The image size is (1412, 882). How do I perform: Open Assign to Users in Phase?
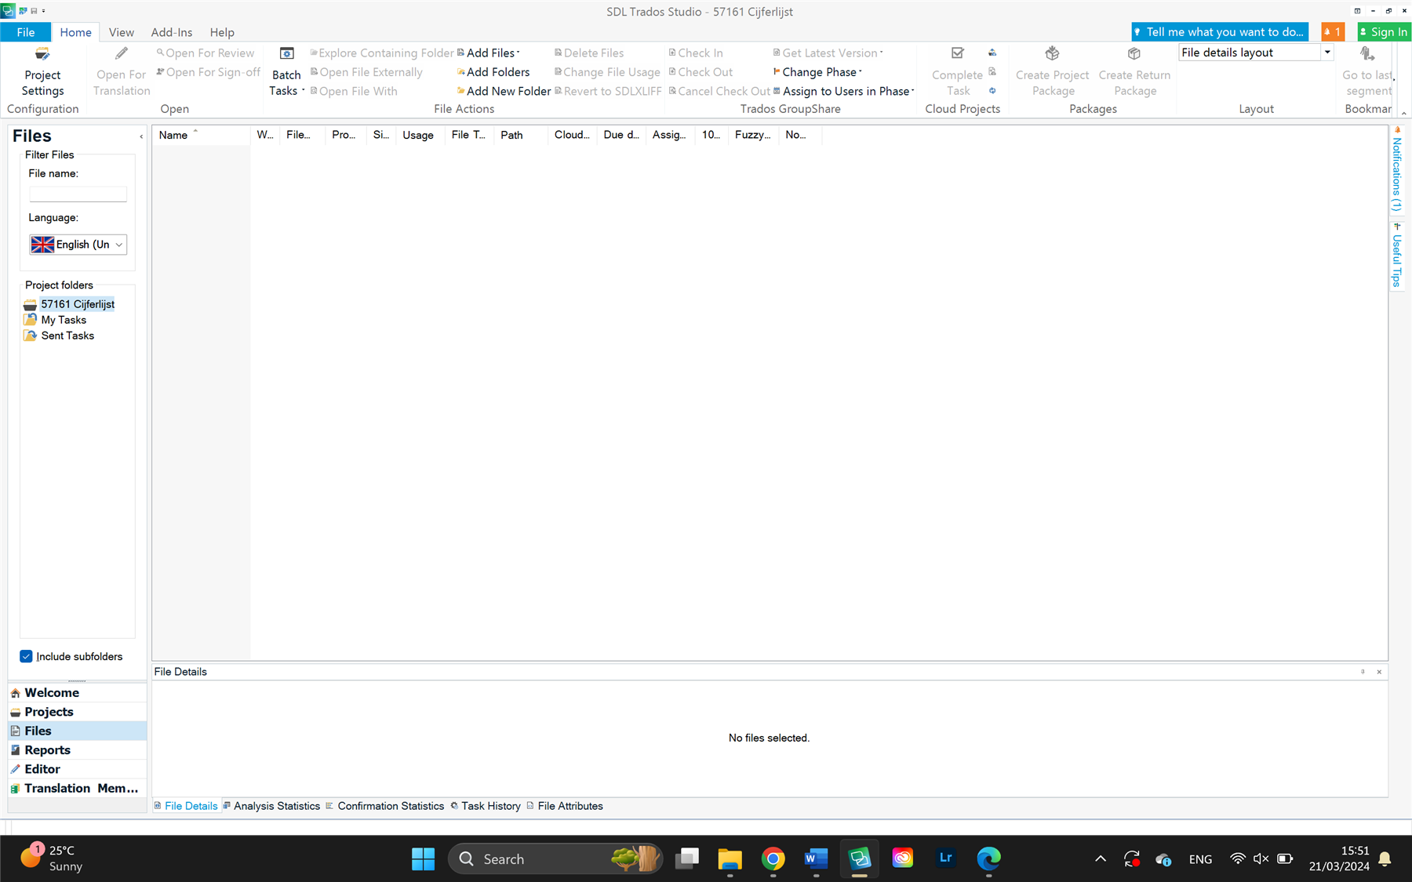pos(843,91)
